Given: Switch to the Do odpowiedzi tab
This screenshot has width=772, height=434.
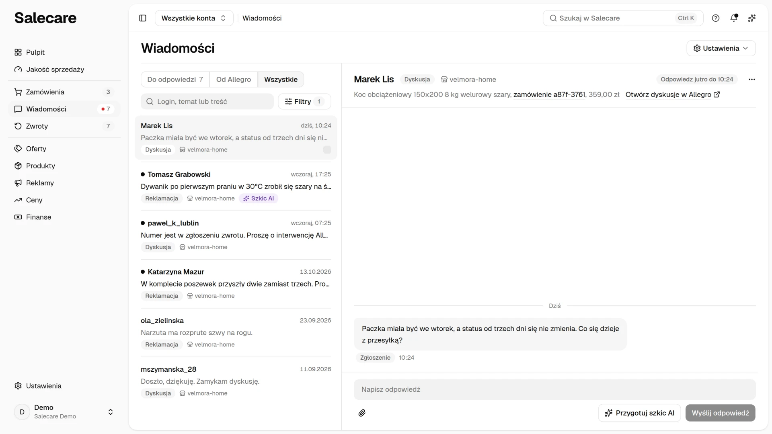Looking at the screenshot, I should [x=175, y=80].
